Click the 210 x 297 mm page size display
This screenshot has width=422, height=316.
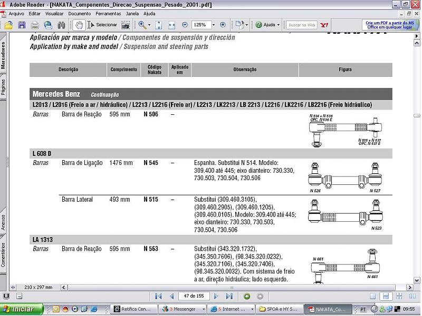[38, 287]
